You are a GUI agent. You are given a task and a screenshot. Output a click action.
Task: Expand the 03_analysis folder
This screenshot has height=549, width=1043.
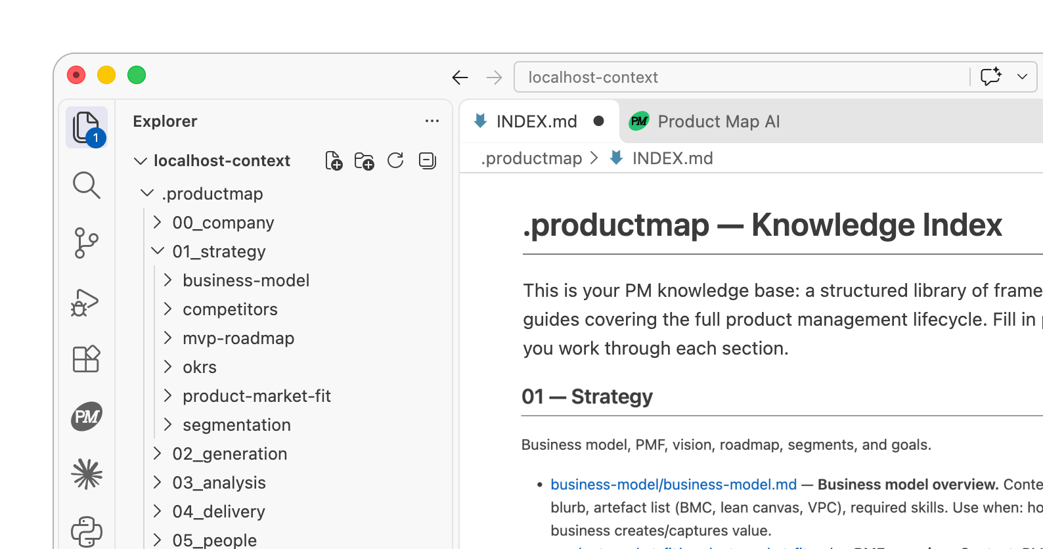157,482
